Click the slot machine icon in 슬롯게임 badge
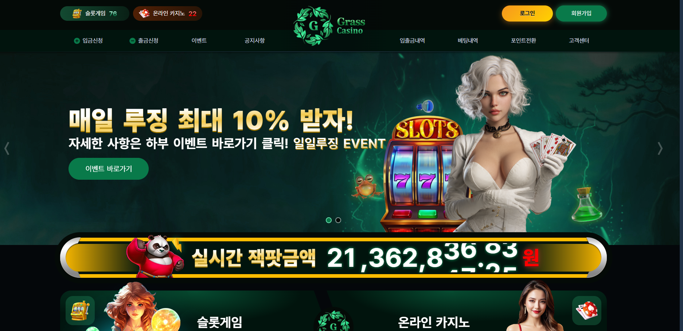Screen dimensions: 683x331 [77, 13]
